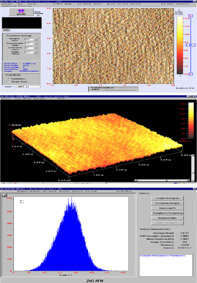Select Continuous scan mode
The width and height of the screenshot is (197, 283).
[x=9, y=78]
